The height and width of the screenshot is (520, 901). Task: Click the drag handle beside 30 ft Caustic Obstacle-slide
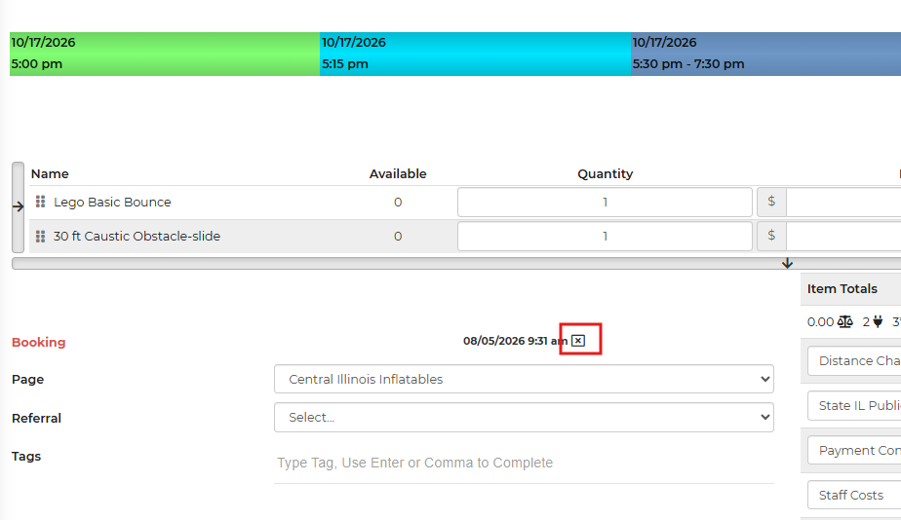(x=40, y=236)
